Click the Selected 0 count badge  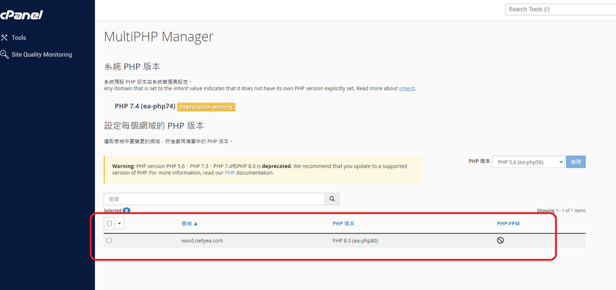[126, 211]
